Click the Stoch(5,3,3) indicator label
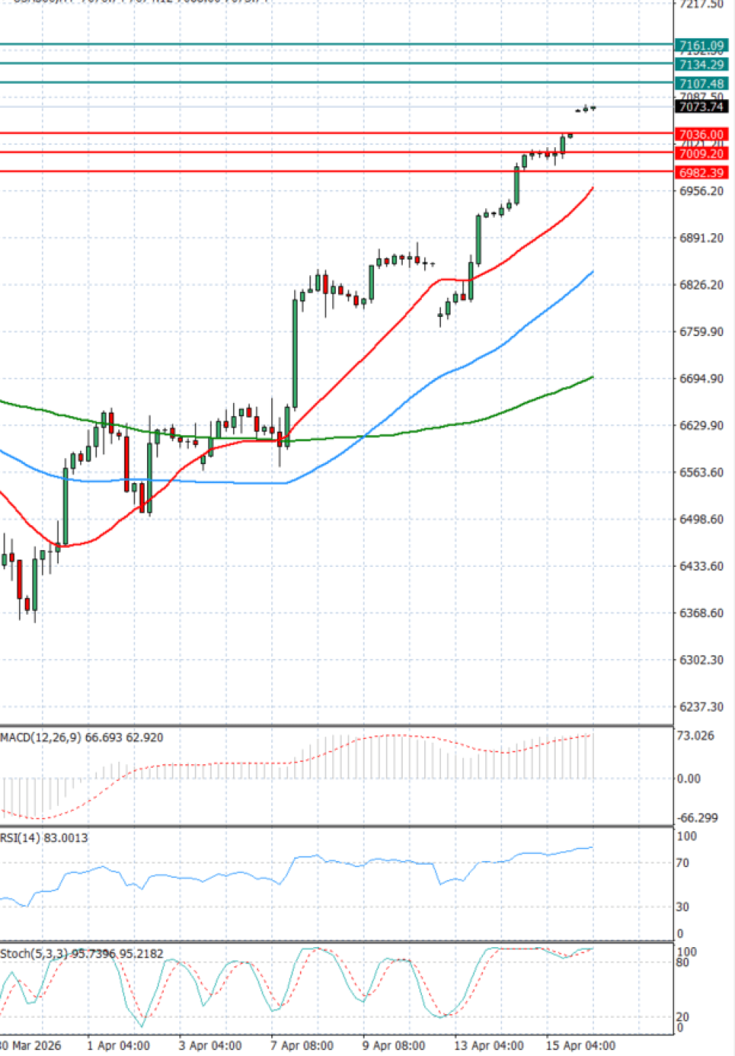The height and width of the screenshot is (1056, 735). point(34,954)
